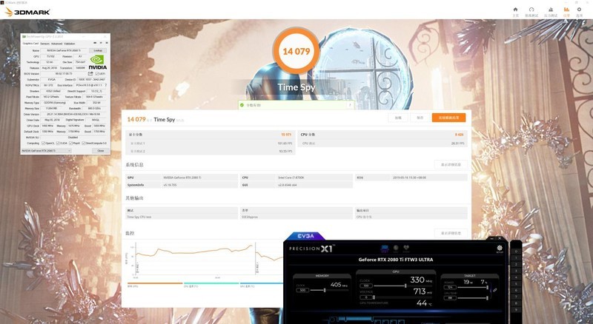593x324 pixels.
Task: Toggle the UEFI checkbox in GPU-Z
Action: (x=97, y=74)
